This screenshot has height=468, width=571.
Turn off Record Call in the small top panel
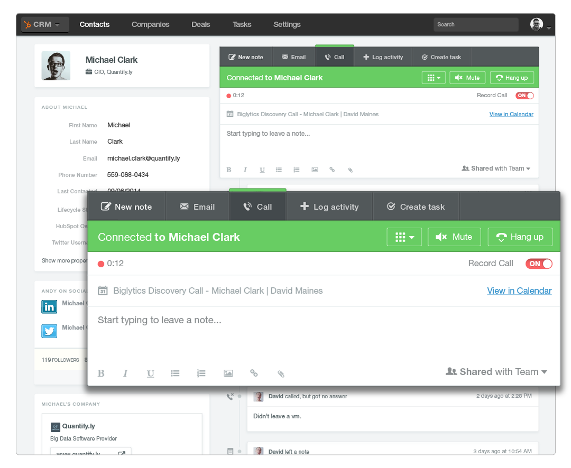click(x=524, y=96)
